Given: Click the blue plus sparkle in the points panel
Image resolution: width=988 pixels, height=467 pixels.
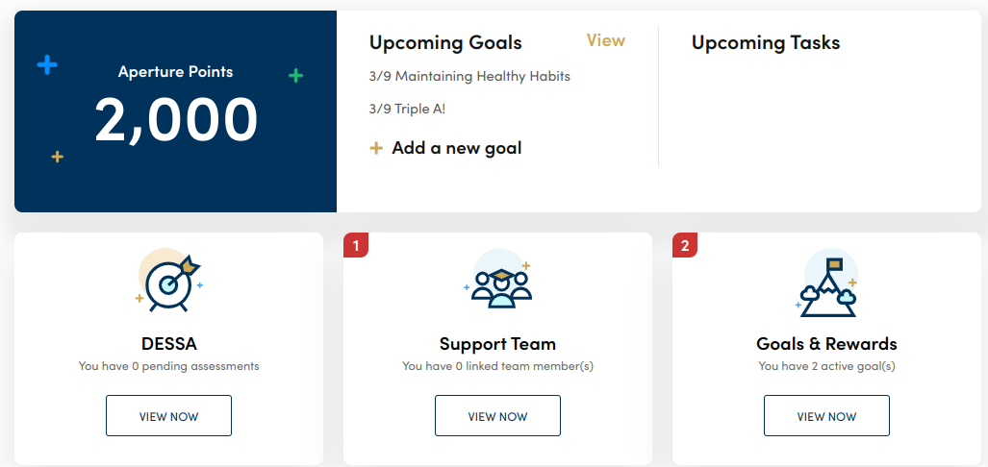Looking at the screenshot, I should coord(47,65).
